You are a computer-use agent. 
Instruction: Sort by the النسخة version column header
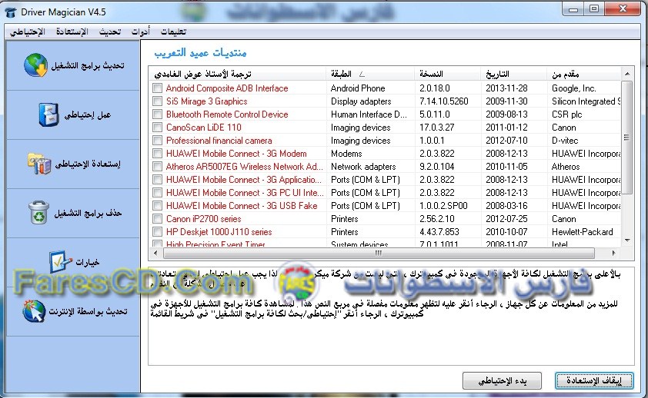pyautogui.click(x=448, y=75)
